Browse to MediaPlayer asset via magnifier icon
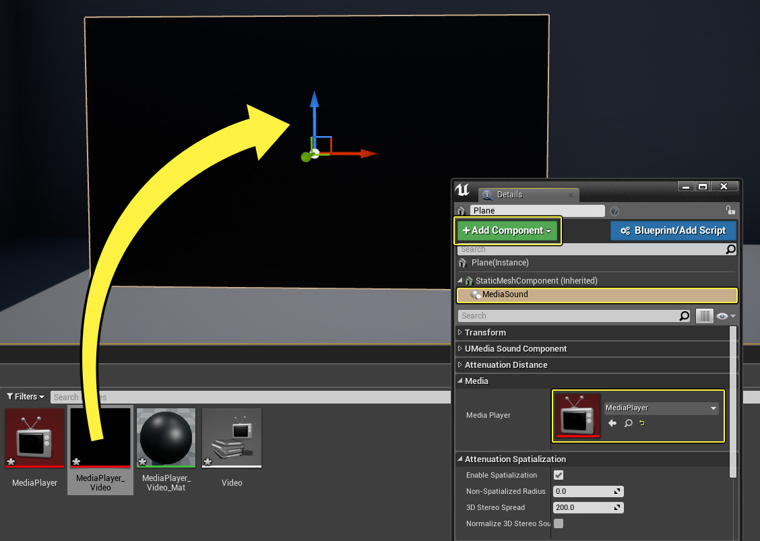 [628, 423]
